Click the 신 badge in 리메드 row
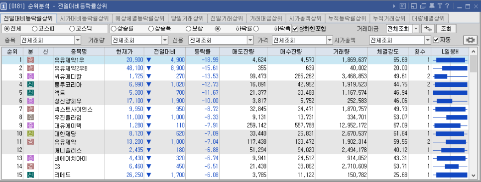 tap(30, 175)
